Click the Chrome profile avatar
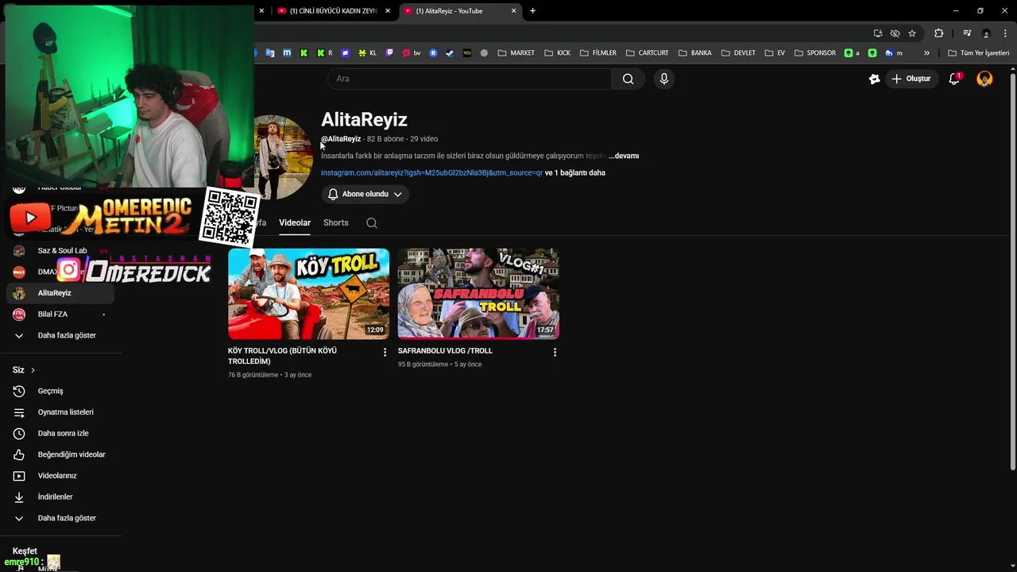This screenshot has width=1017, height=572. coord(986,33)
